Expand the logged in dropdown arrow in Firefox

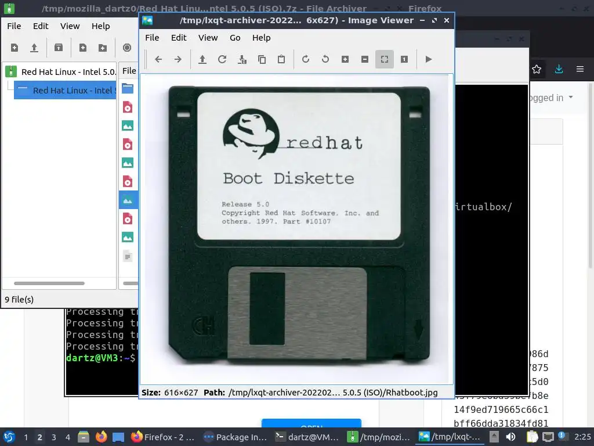point(571,97)
